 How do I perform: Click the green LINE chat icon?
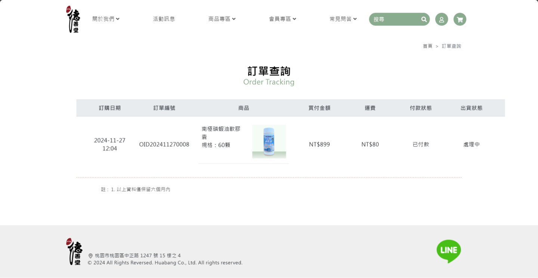click(x=448, y=251)
